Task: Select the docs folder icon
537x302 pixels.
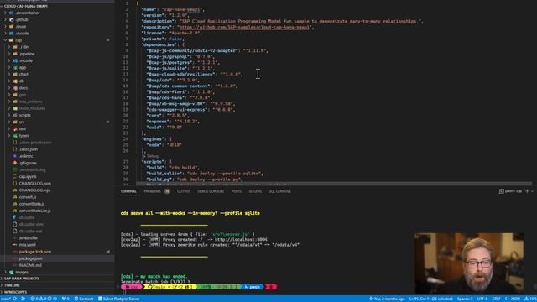Action: tap(15, 88)
